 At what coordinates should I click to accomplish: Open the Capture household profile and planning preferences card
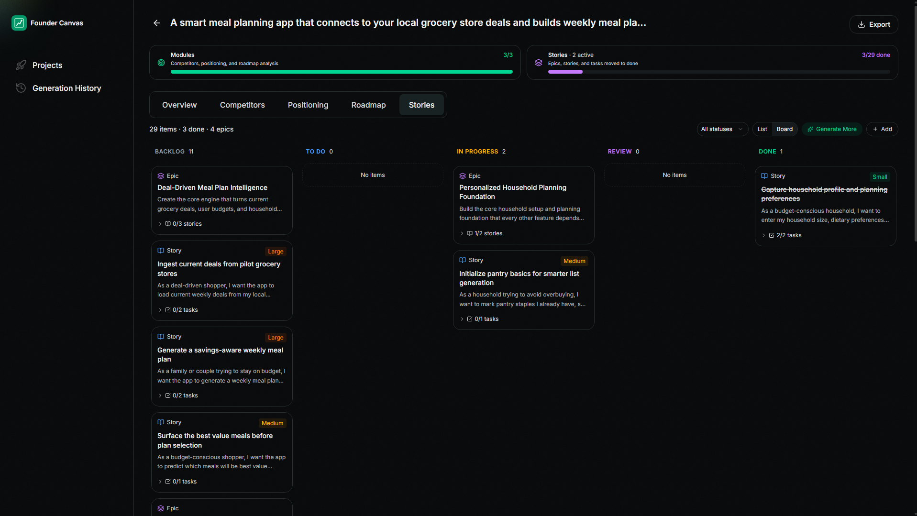coord(826,206)
